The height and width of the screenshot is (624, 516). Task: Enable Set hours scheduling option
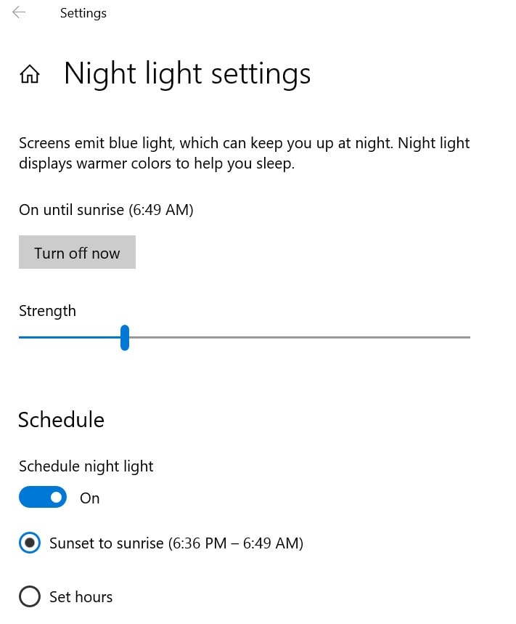[30, 596]
